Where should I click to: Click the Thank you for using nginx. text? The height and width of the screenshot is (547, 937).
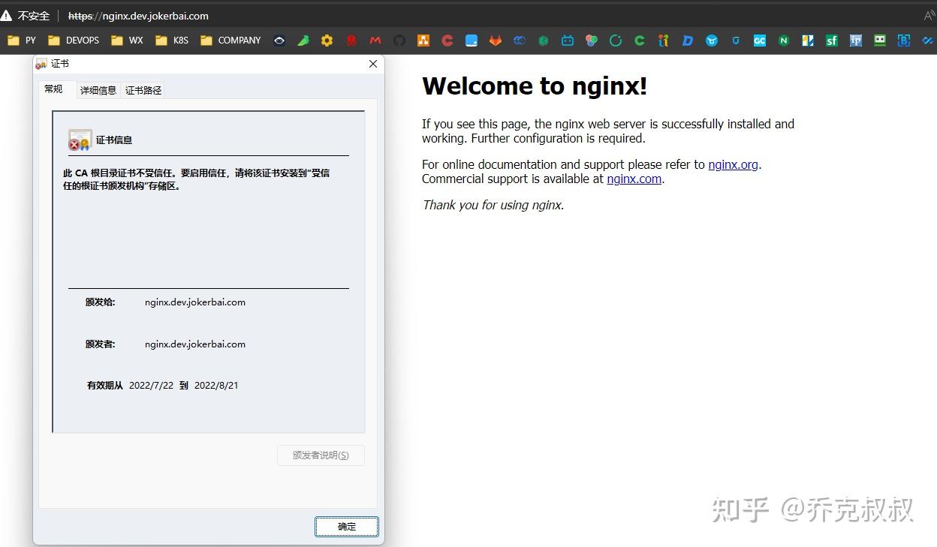[x=493, y=205]
